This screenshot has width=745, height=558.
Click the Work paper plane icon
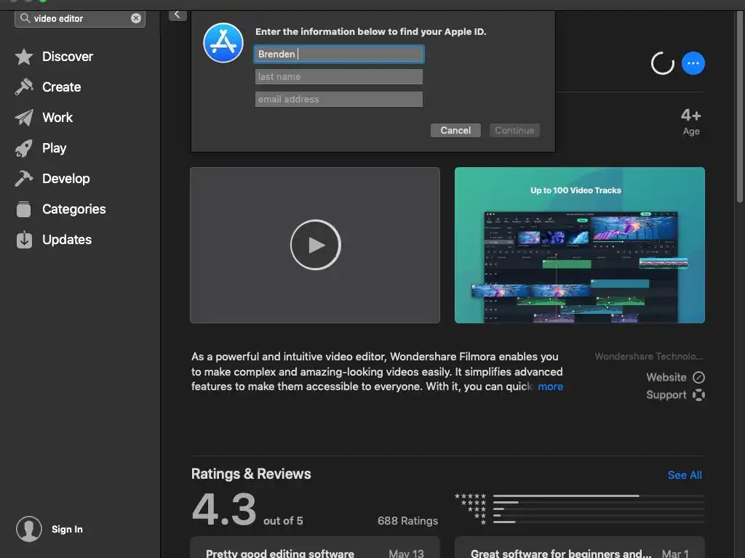(24, 118)
